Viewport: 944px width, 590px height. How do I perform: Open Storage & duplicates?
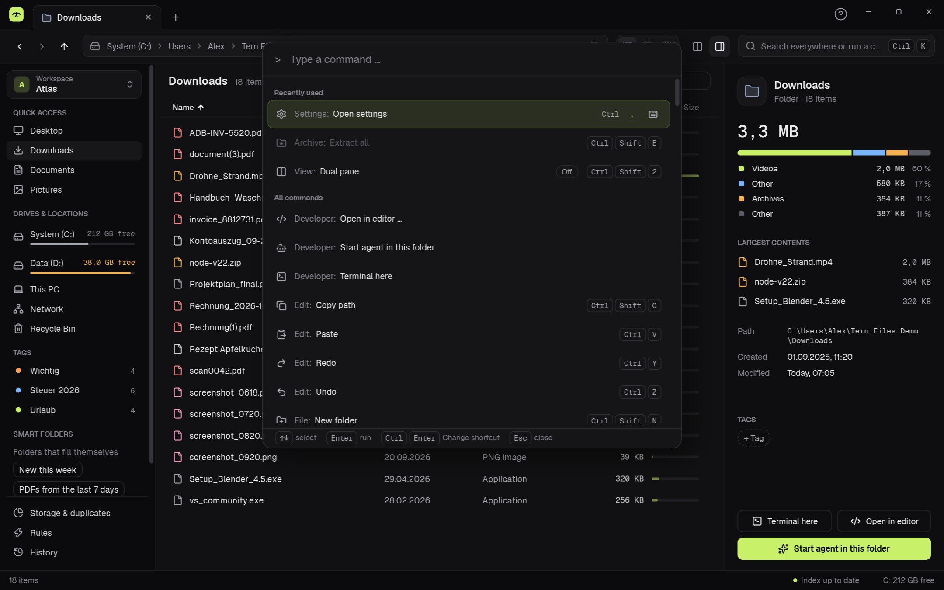tap(74, 513)
